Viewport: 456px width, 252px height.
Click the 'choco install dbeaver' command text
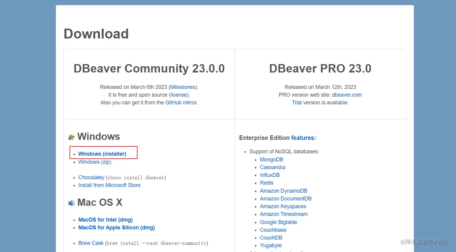(x=136, y=178)
